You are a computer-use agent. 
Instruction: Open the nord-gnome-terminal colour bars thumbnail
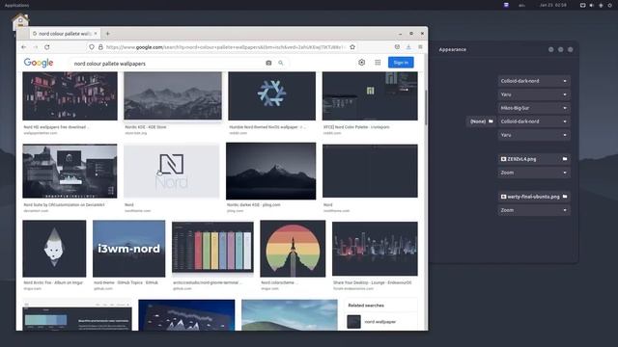[212, 248]
